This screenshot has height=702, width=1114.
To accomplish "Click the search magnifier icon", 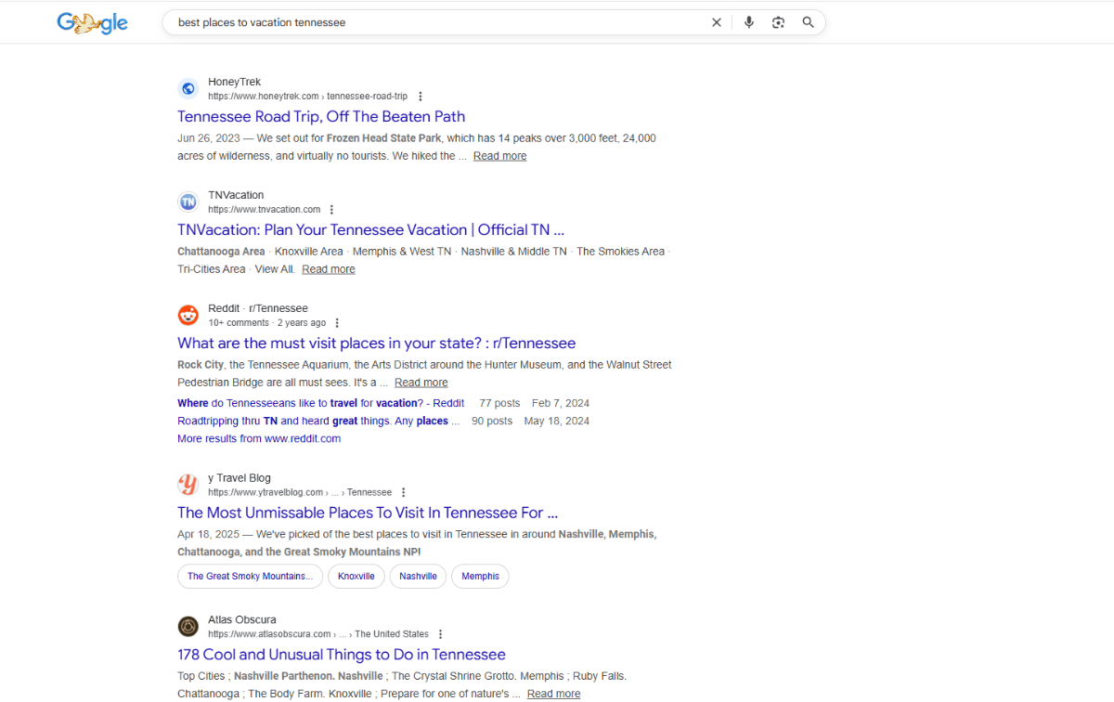I will click(x=808, y=21).
